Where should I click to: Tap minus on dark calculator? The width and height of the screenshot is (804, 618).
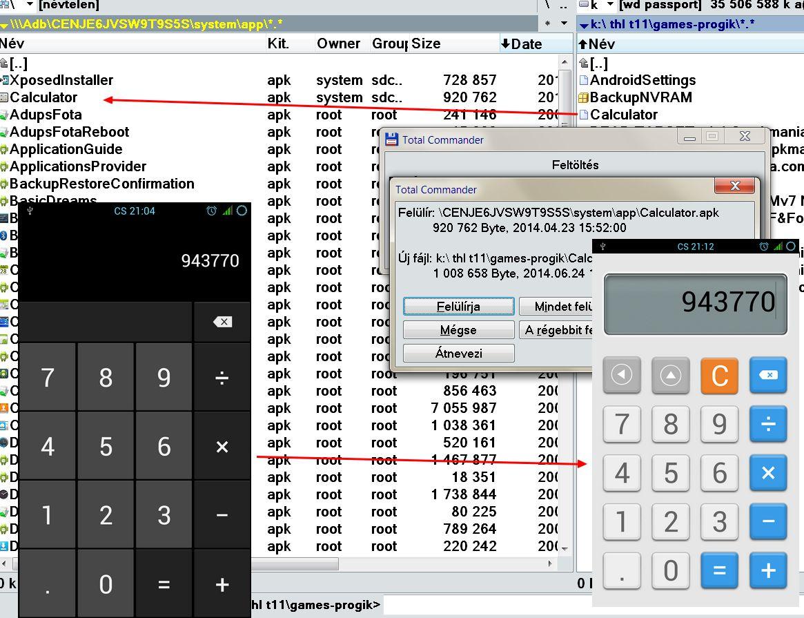[x=222, y=515]
